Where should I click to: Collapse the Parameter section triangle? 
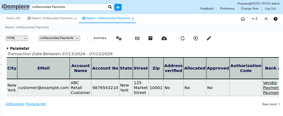pos(7,48)
